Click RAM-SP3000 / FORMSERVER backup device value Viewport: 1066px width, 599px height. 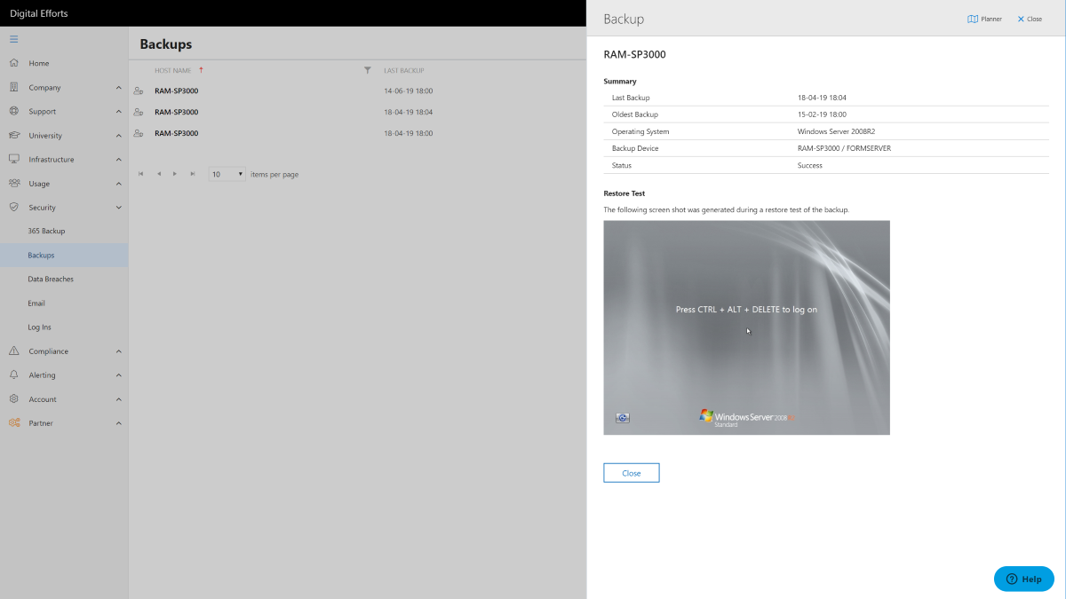[x=844, y=148]
